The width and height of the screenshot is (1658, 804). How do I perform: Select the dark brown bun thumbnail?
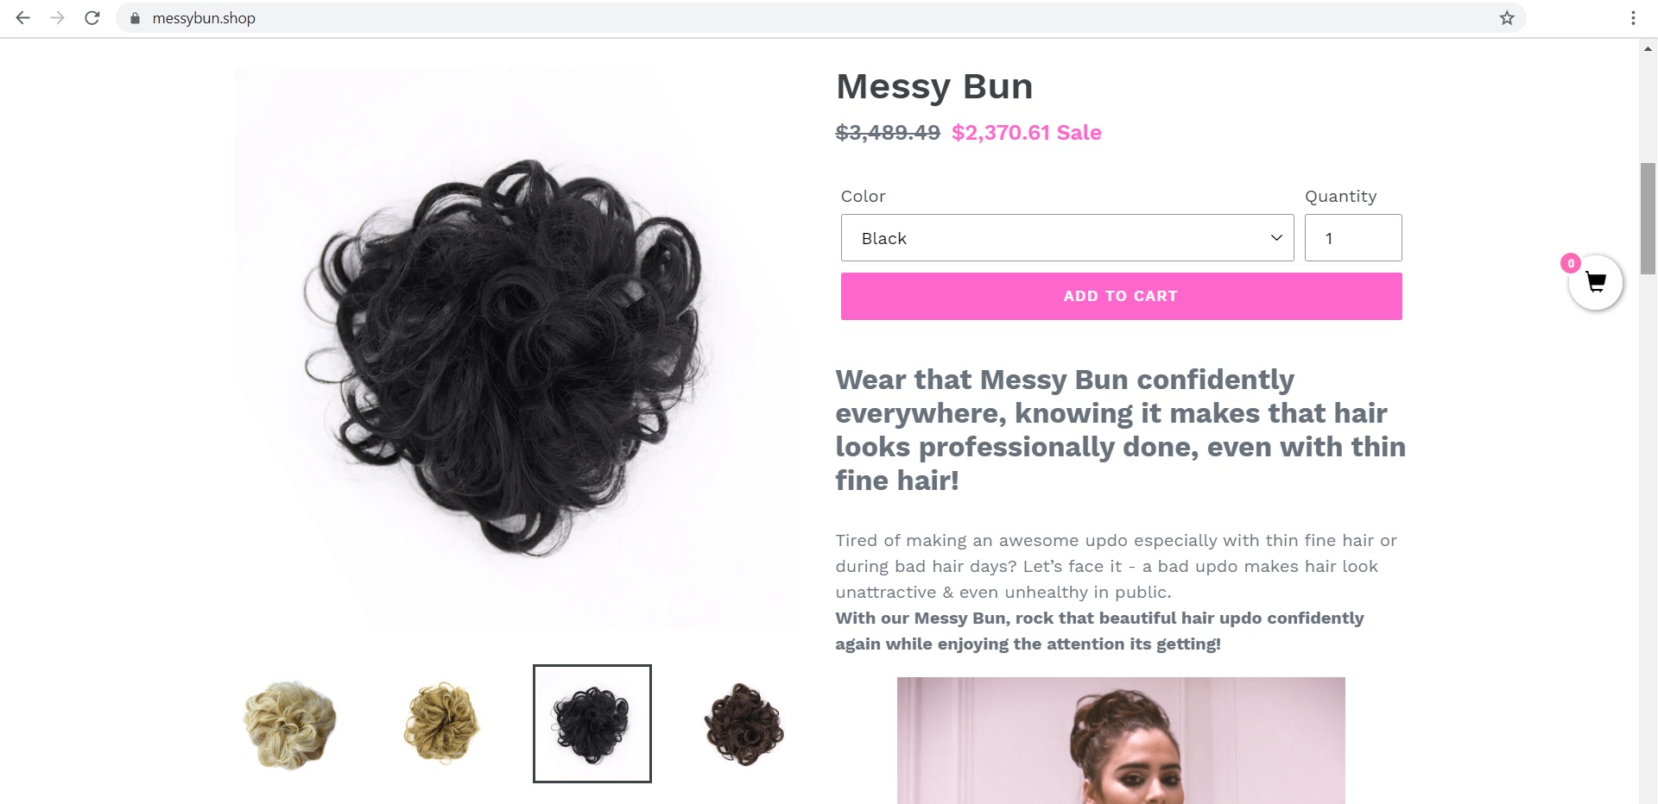(744, 725)
